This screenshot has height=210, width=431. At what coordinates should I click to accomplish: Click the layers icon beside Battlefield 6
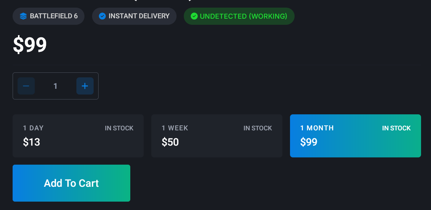[x=23, y=16]
